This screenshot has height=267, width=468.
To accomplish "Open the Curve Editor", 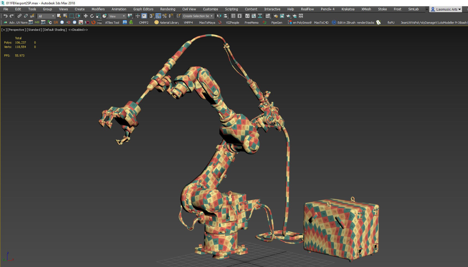I will pyautogui.click(x=253, y=16).
